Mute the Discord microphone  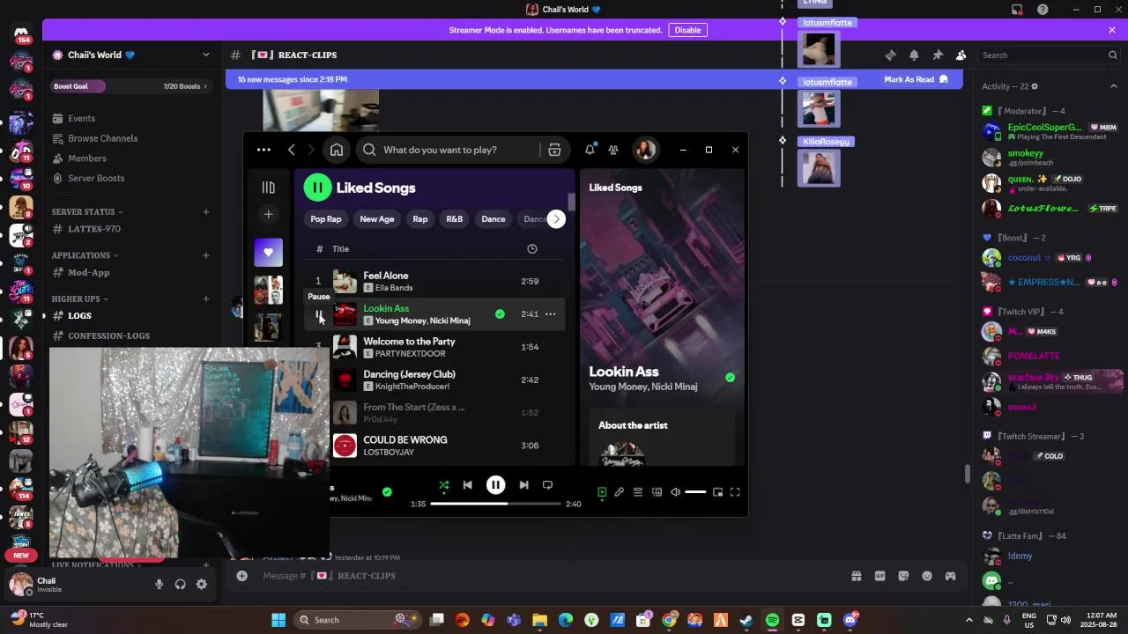(x=160, y=584)
